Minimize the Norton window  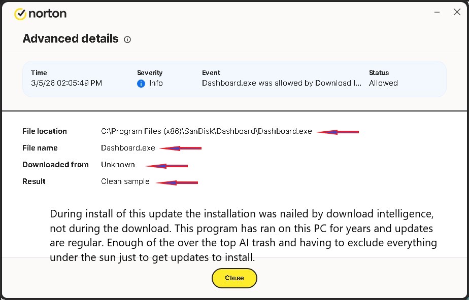pos(437,12)
